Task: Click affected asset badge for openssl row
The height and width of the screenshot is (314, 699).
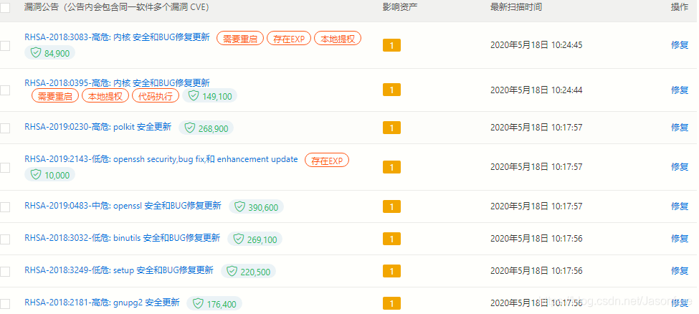Action: [392, 207]
